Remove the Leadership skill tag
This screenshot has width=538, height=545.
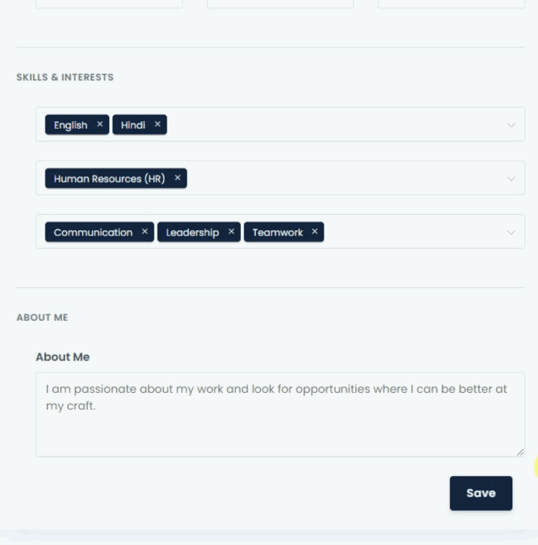pyautogui.click(x=231, y=232)
